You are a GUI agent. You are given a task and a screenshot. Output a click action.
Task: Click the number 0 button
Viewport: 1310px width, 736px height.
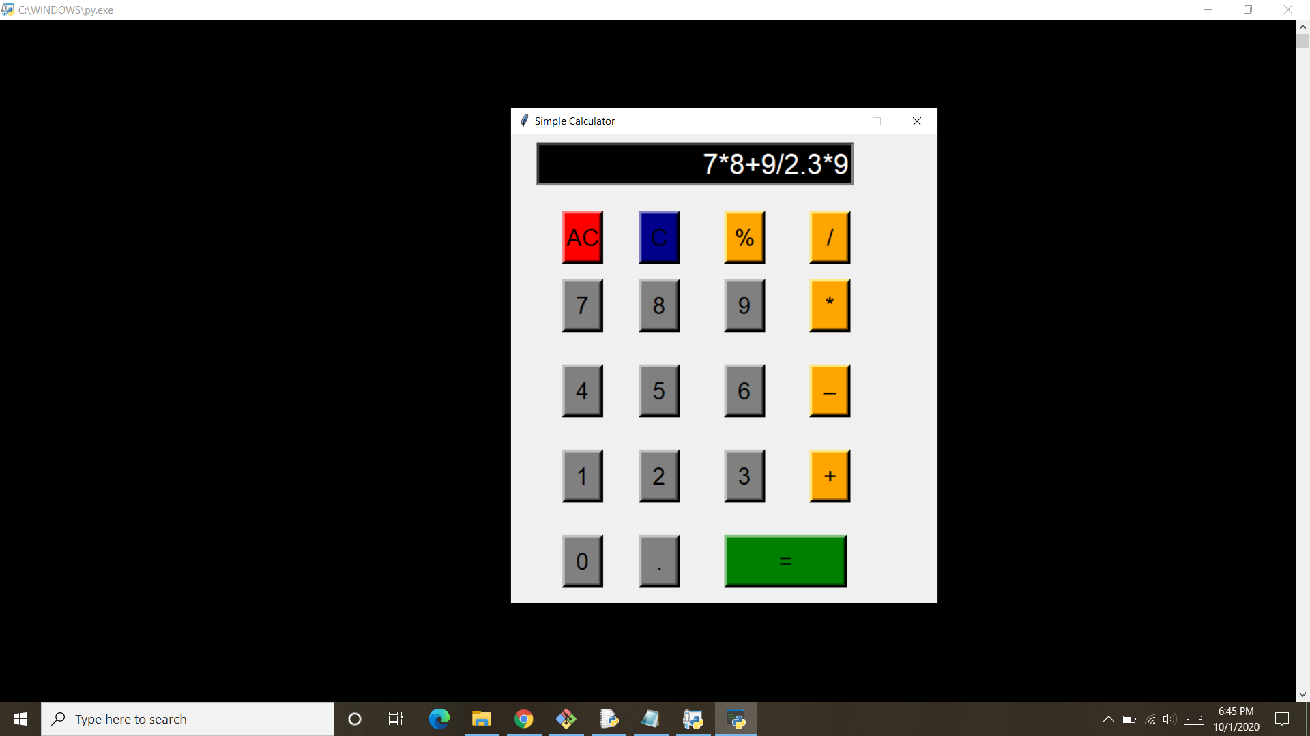click(x=583, y=562)
